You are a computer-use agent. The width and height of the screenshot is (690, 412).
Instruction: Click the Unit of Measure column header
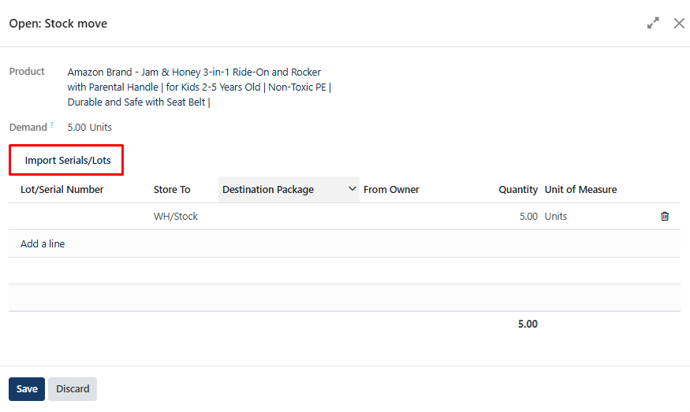[x=580, y=190]
